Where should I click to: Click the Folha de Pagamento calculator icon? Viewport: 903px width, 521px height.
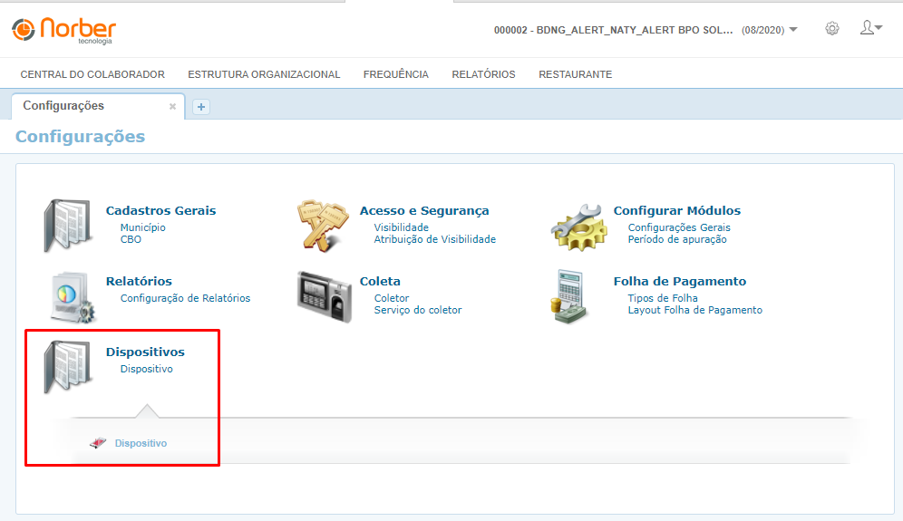tap(573, 296)
